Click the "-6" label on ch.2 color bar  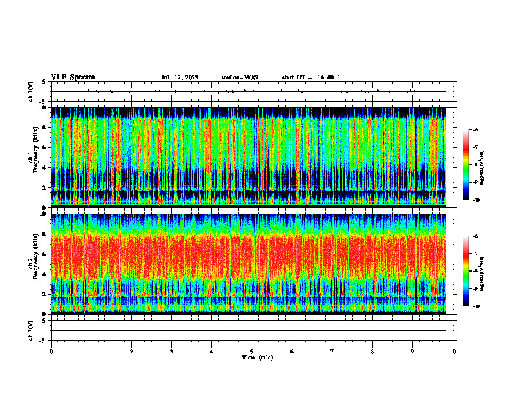tap(475, 236)
